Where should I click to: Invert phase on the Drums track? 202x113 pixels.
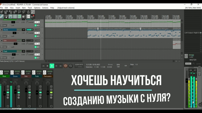coord(9,36)
